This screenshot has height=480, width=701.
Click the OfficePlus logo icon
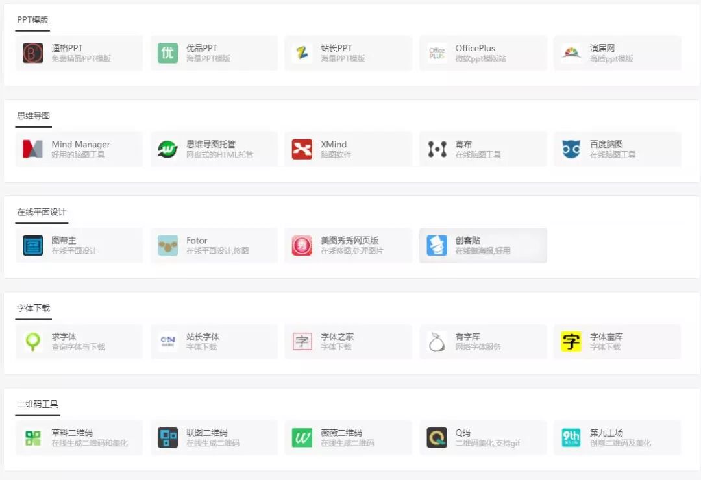click(437, 53)
